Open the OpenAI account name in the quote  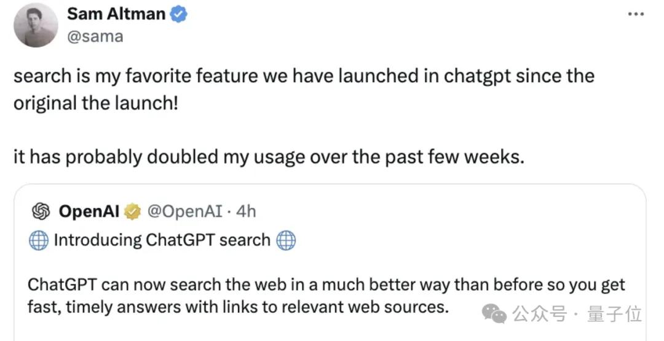tap(90, 212)
